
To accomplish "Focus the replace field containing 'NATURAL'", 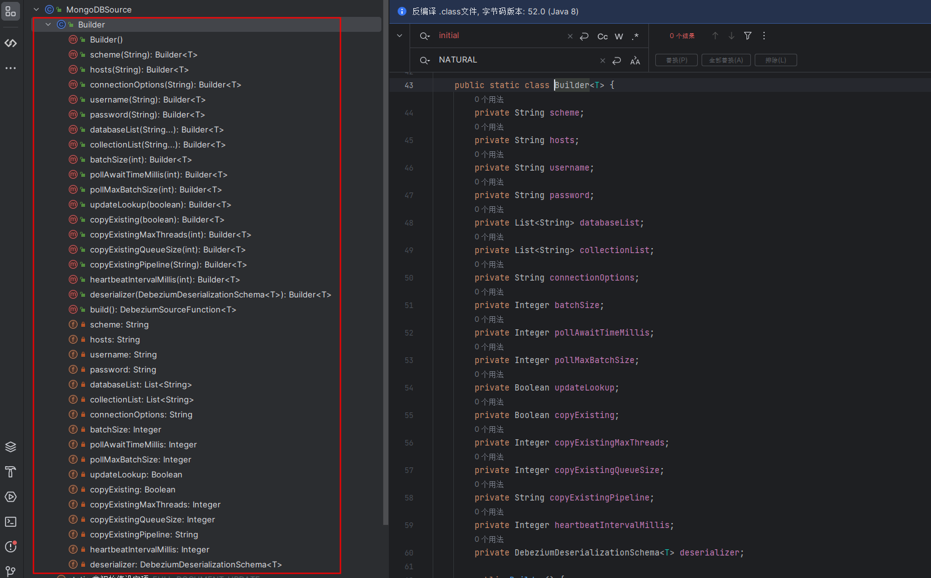I will pos(516,60).
